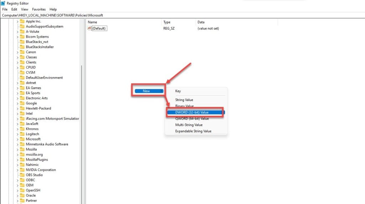The image size is (365, 204).
Task: Open the Help menu
Action: (x=53, y=9)
